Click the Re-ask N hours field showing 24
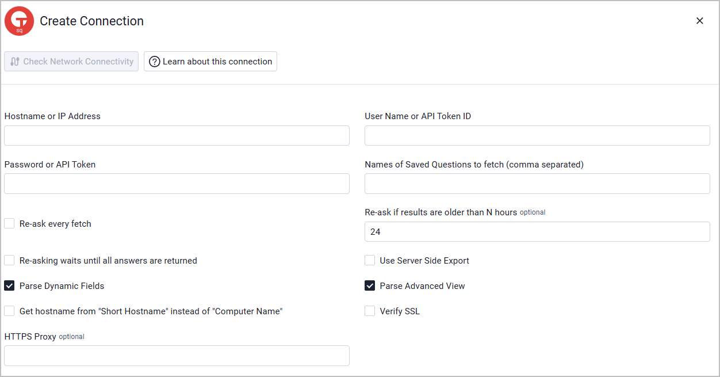This screenshot has width=720, height=377. [x=537, y=232]
